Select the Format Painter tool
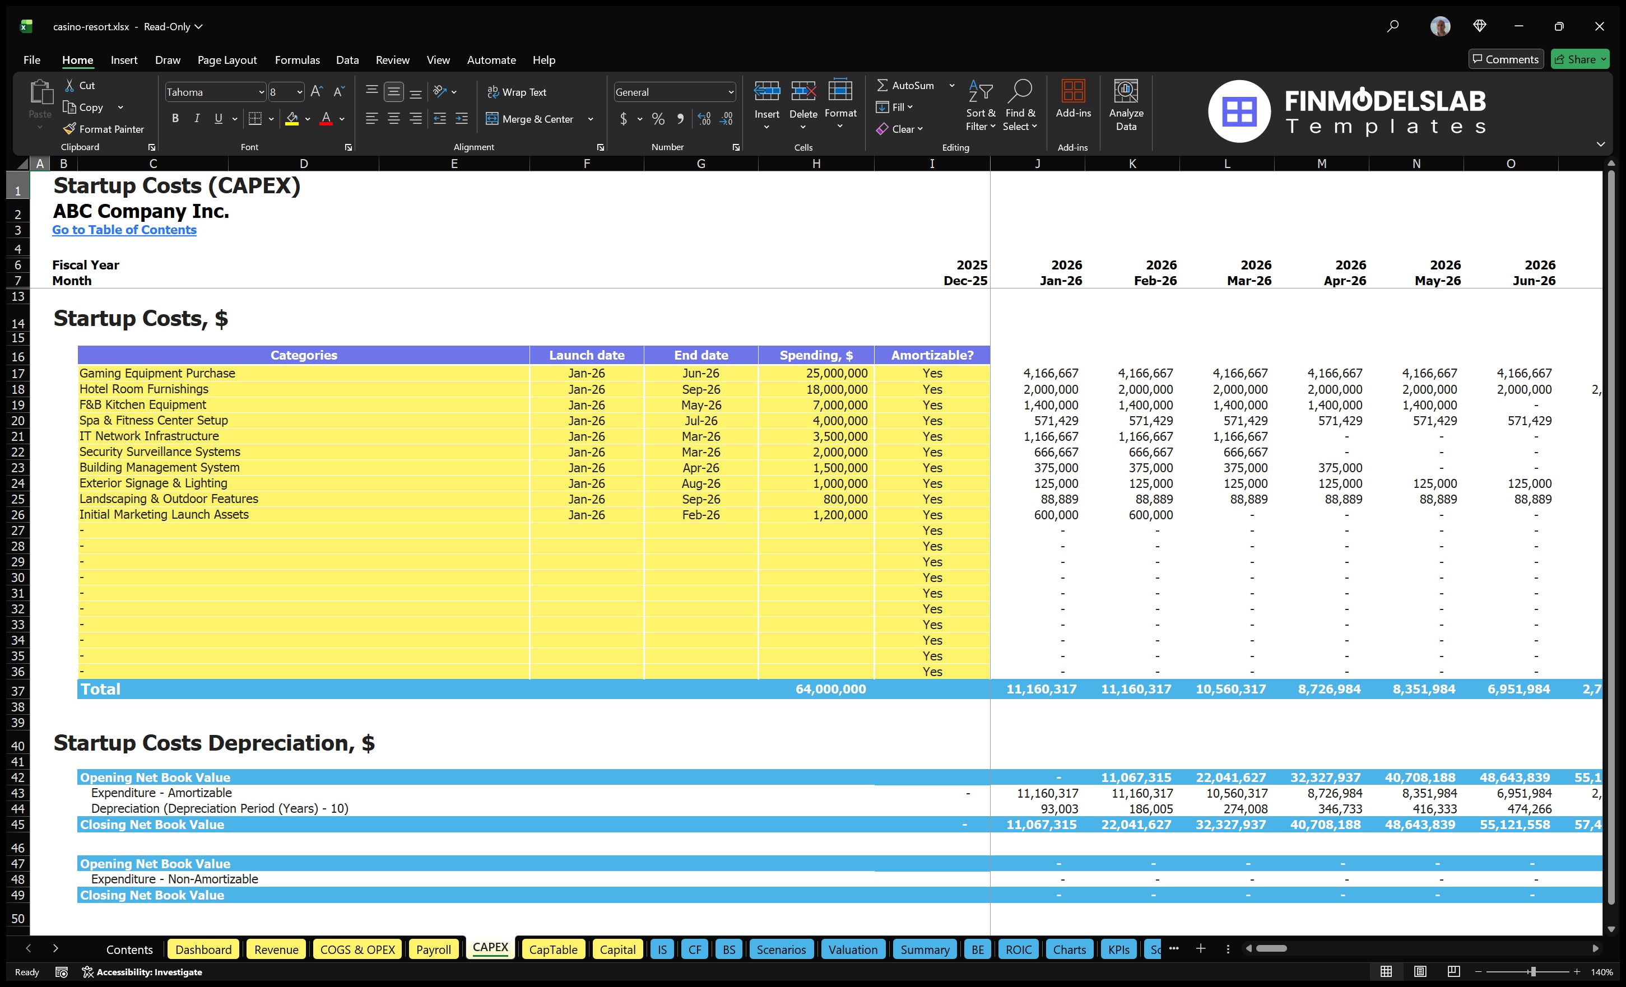Viewport: 1626px width, 987px height. [104, 129]
